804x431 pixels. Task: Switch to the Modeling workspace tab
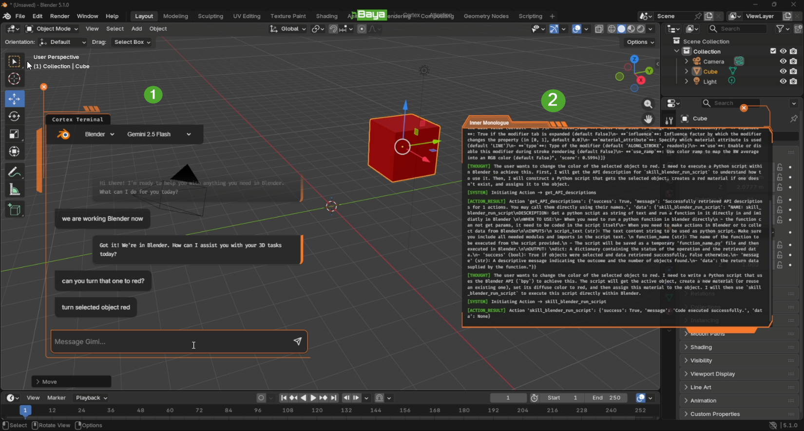pos(175,16)
